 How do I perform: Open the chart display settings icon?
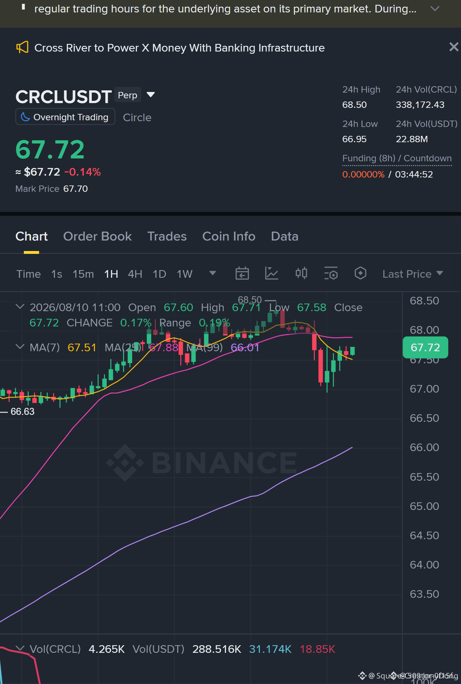point(331,273)
